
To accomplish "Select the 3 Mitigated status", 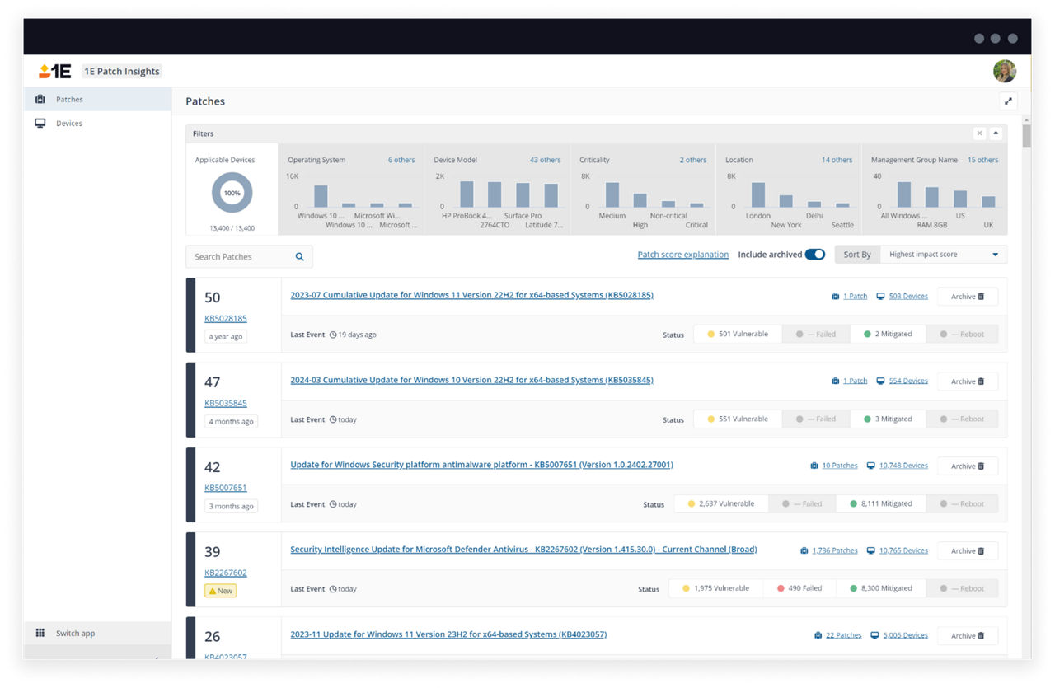I will pos(888,419).
